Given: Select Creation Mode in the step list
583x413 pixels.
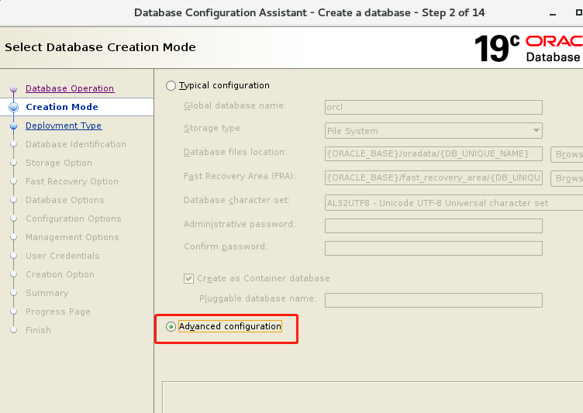Looking at the screenshot, I should coord(62,107).
